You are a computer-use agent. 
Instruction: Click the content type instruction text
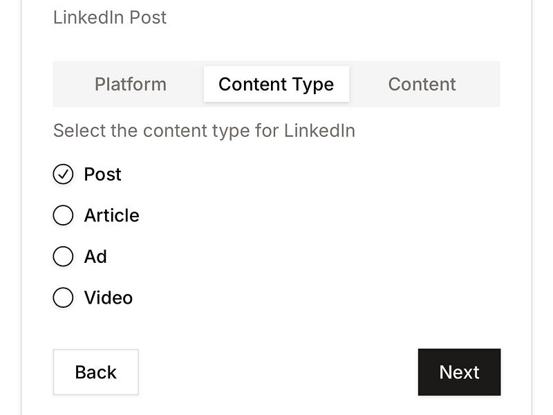(x=203, y=131)
